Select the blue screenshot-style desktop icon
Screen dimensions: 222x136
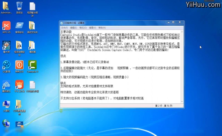tap(19, 124)
